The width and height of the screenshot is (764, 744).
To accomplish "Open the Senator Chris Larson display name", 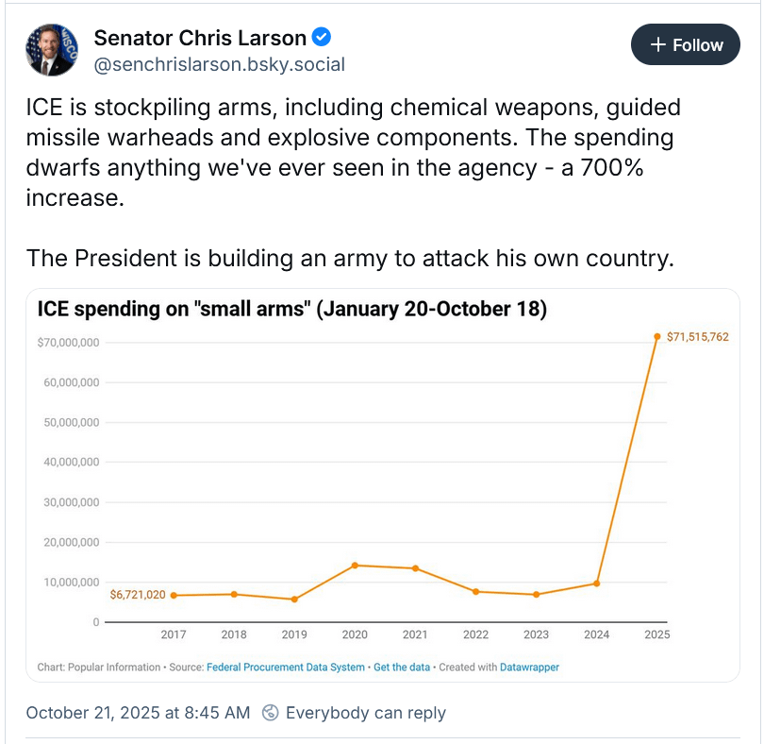I will [x=200, y=38].
